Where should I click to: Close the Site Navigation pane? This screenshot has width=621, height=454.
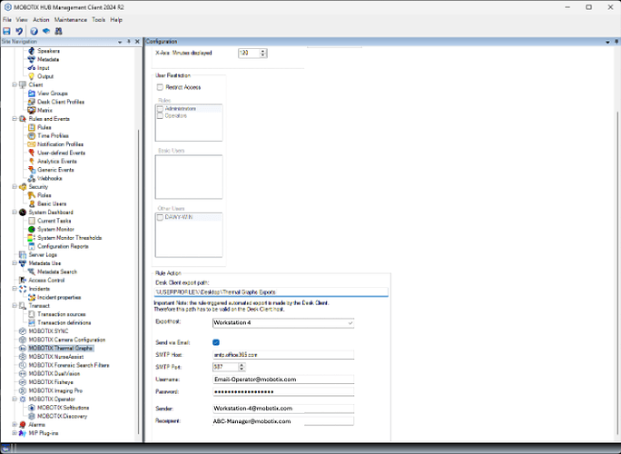tap(137, 42)
